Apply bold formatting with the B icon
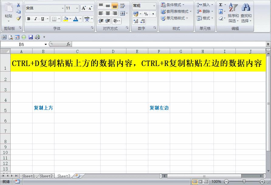The image size is (271, 185). [28, 19]
